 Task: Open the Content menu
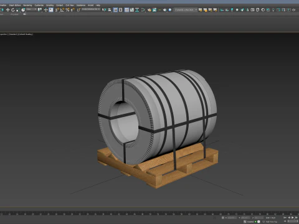[x=59, y=5]
